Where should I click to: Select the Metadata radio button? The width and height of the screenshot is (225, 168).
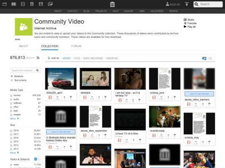[x=12, y=76]
